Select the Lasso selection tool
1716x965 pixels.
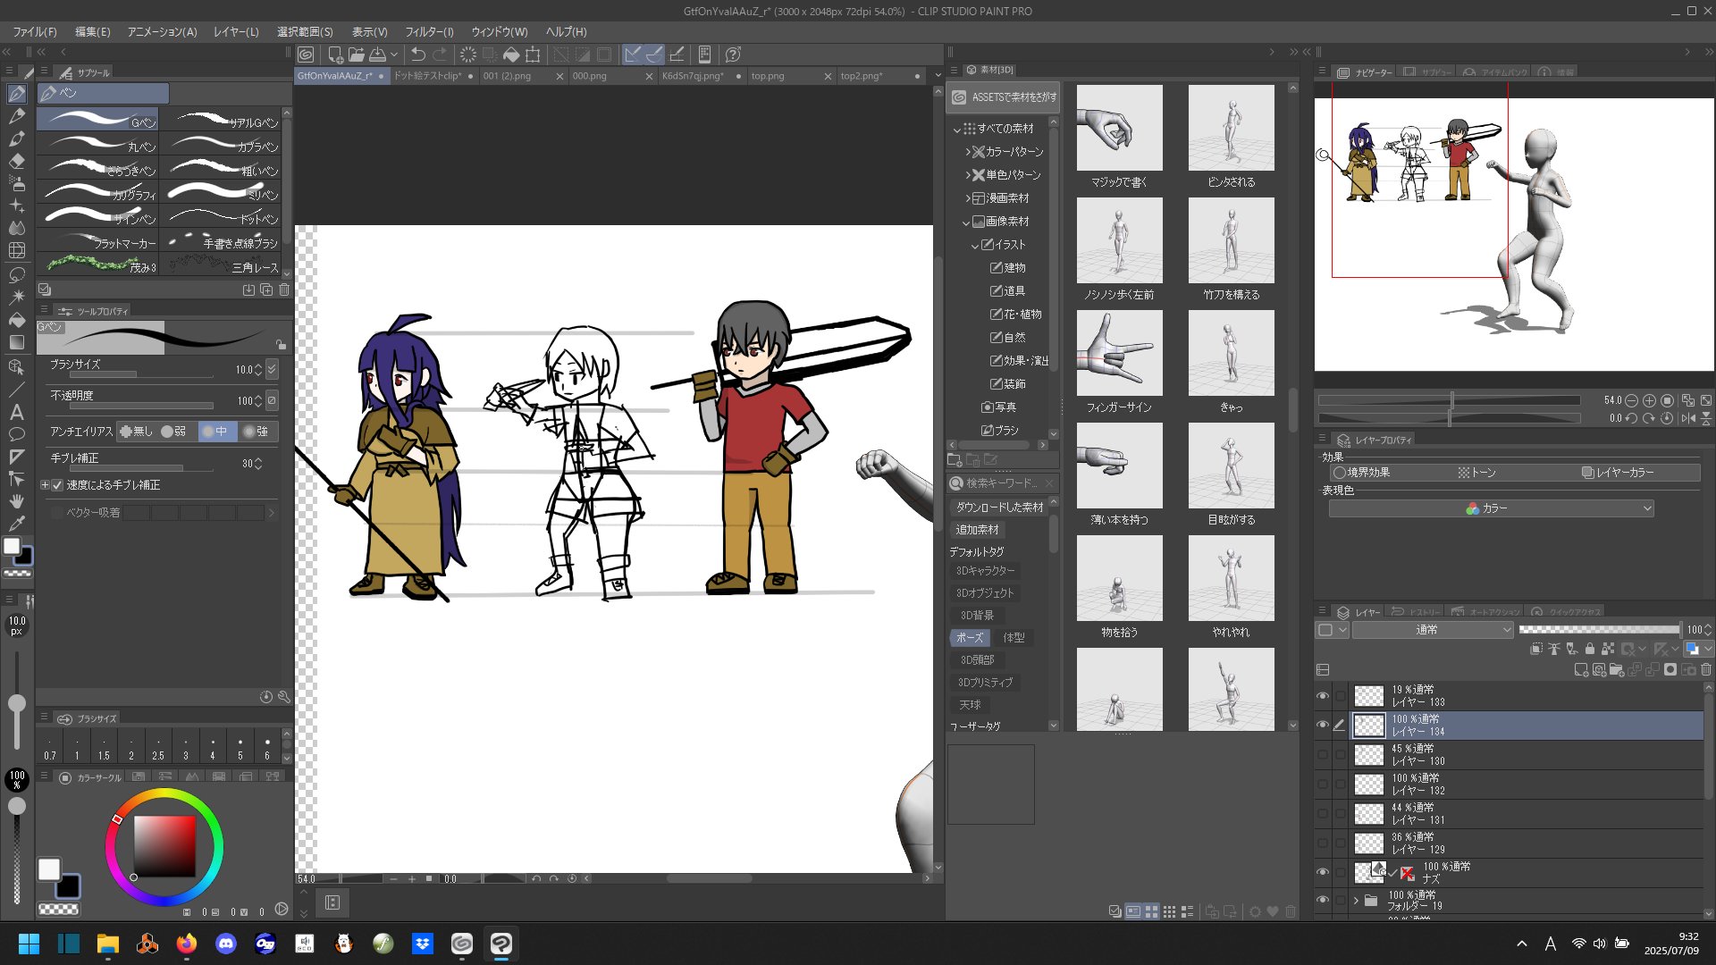[16, 274]
